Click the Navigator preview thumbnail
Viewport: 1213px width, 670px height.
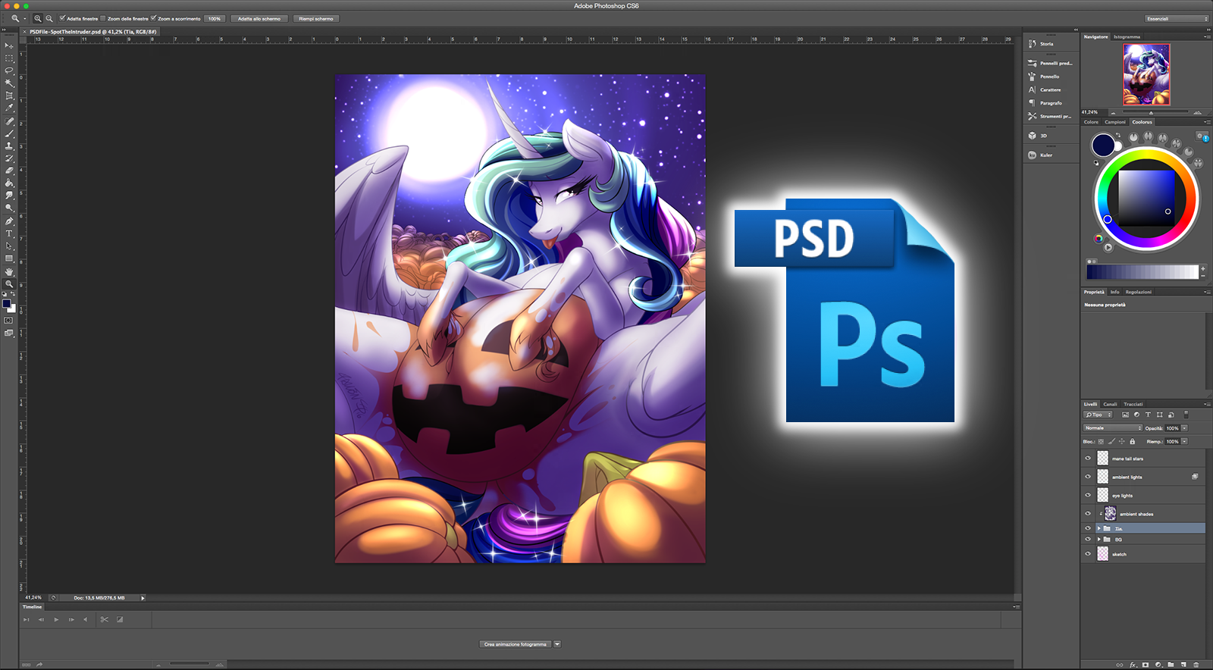pos(1146,74)
